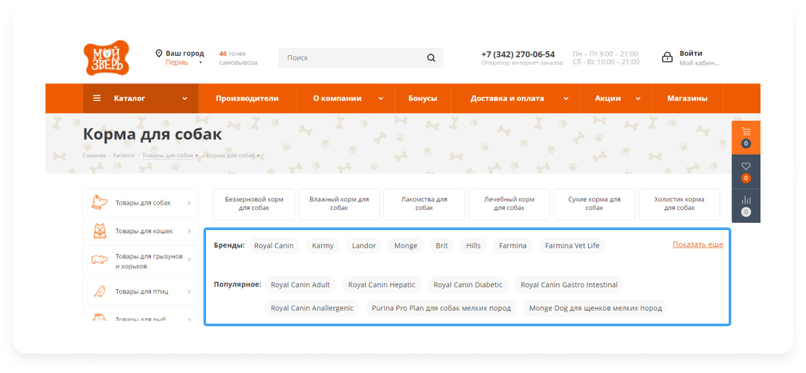Screen dimensions: 806x373
Task: Choose the Farmina Vet Life brand tag
Action: (572, 246)
